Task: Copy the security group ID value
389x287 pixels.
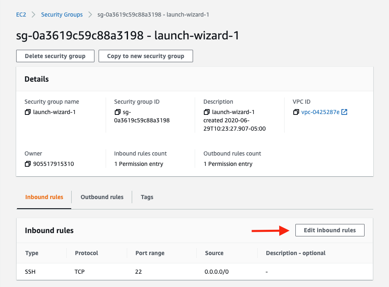Action: (x=117, y=112)
